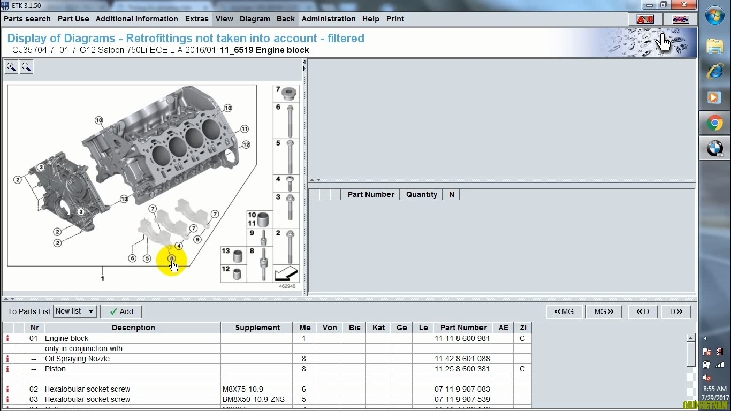The height and width of the screenshot is (411, 731).
Task: Open Windows Media Player from taskbar
Action: [x=714, y=97]
